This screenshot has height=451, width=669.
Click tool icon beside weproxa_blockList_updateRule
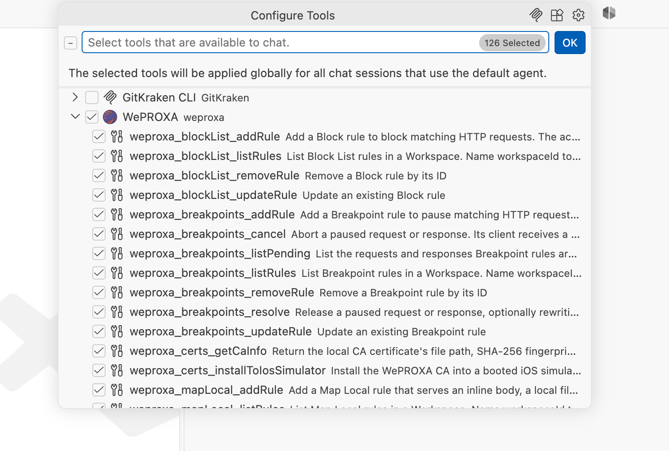(117, 195)
